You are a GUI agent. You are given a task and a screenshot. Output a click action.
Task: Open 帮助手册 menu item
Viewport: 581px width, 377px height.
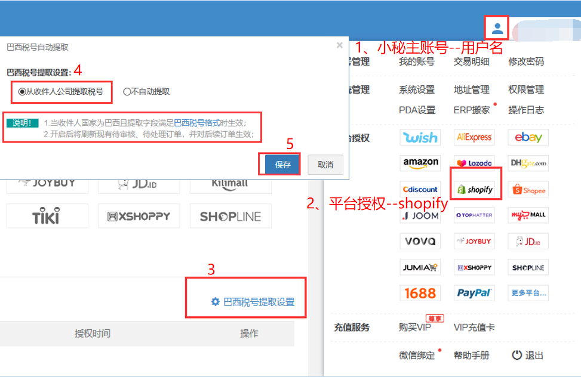pos(471,356)
